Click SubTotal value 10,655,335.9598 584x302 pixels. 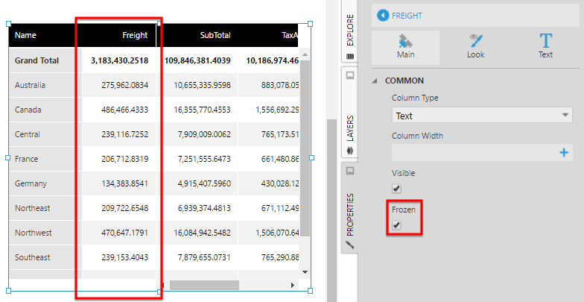pos(203,85)
